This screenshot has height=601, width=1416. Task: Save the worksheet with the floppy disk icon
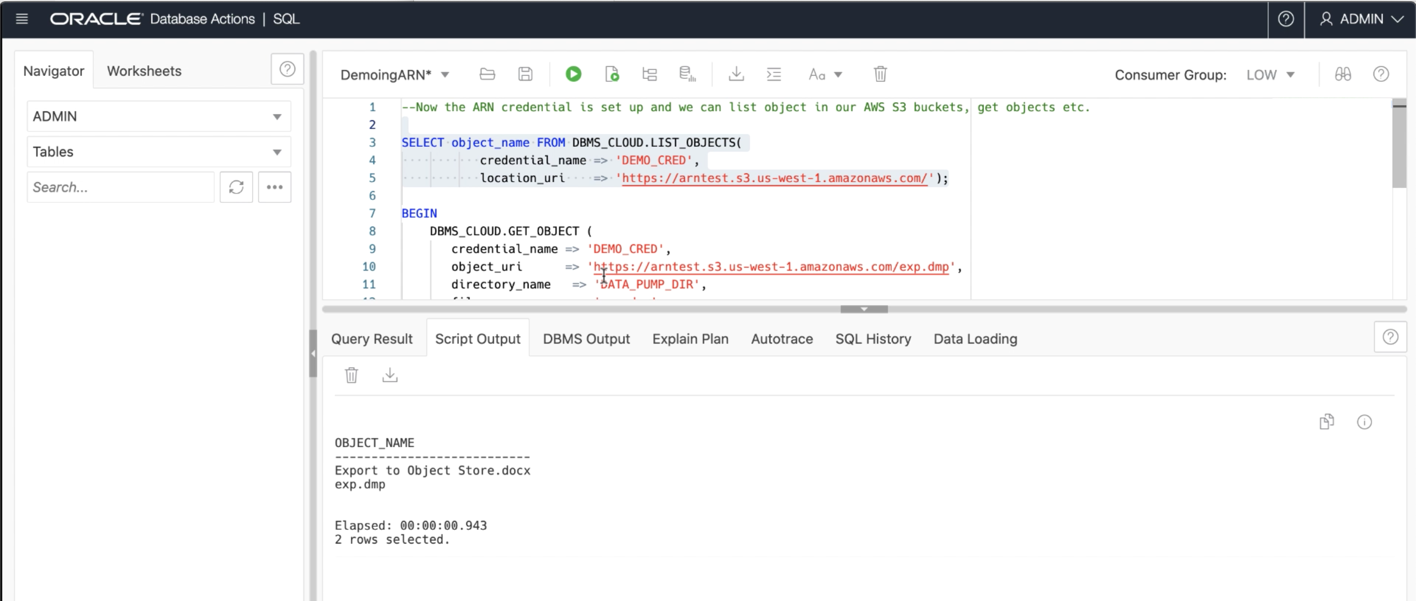pos(525,74)
